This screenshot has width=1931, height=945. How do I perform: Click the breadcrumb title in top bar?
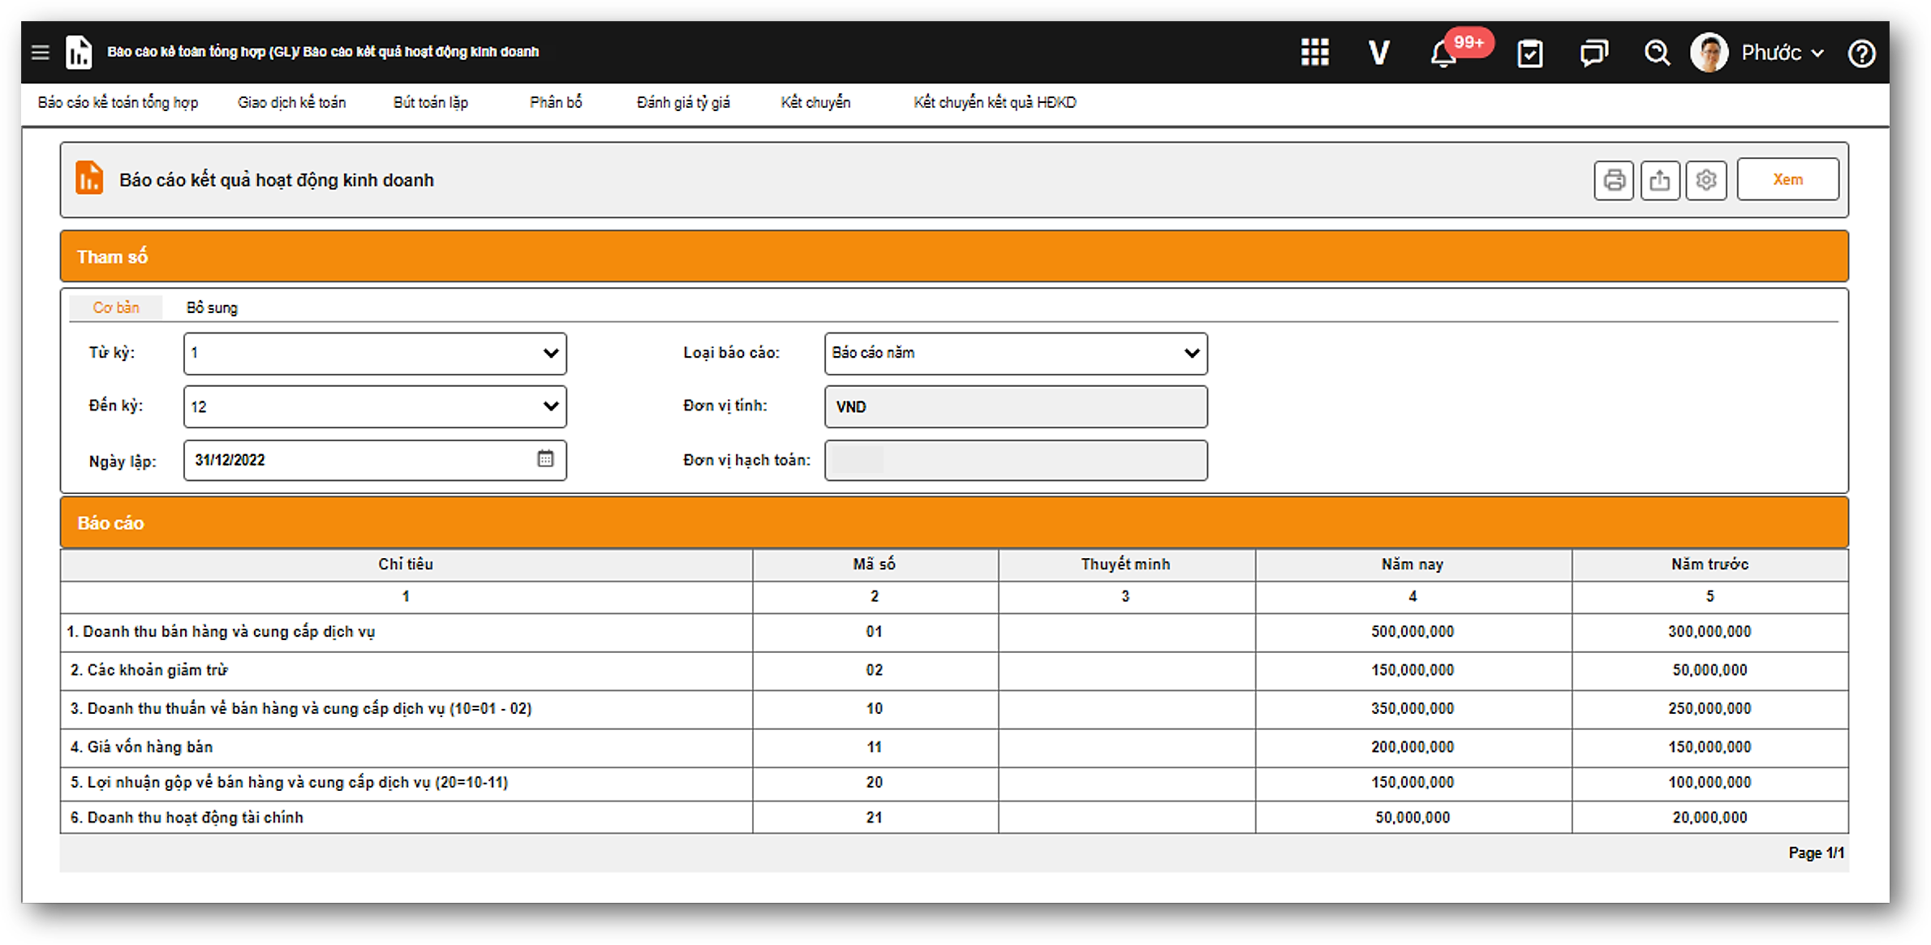323,52
